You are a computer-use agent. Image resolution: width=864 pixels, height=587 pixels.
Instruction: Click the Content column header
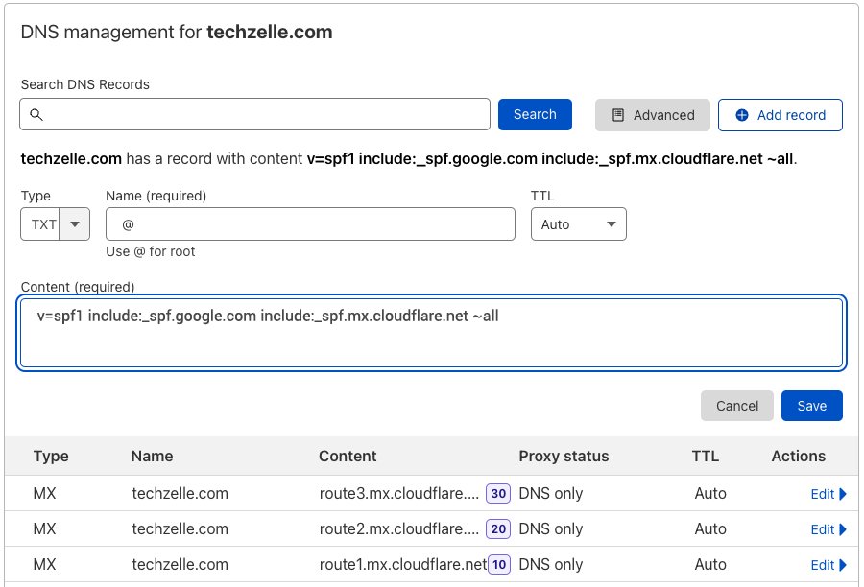tap(348, 456)
